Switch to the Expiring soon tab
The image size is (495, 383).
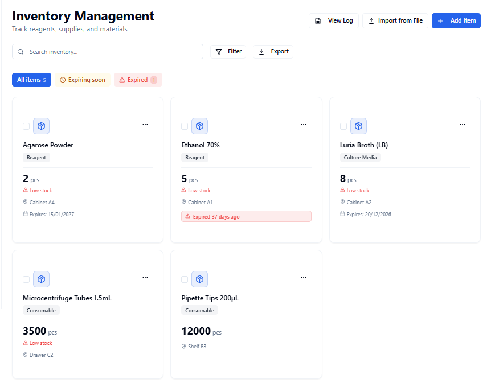point(83,80)
